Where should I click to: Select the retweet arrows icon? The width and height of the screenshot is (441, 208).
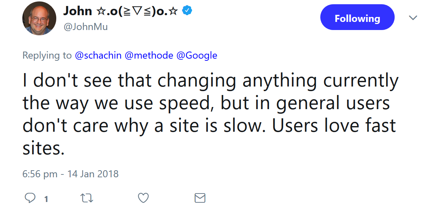[x=87, y=198]
